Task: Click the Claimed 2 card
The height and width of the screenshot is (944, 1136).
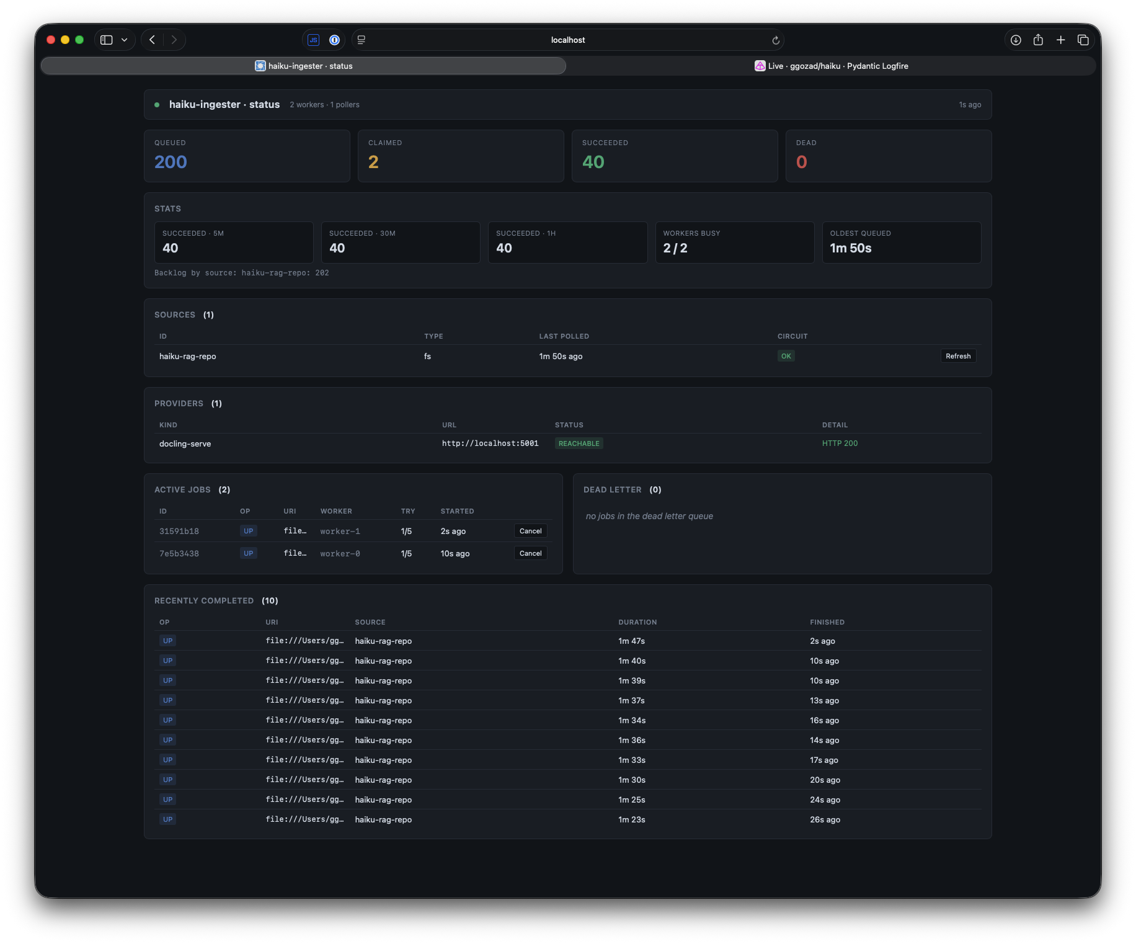Action: click(461, 156)
